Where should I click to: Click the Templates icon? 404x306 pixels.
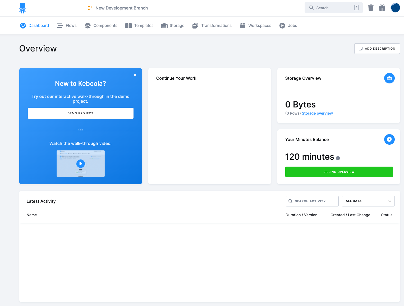[128, 25]
